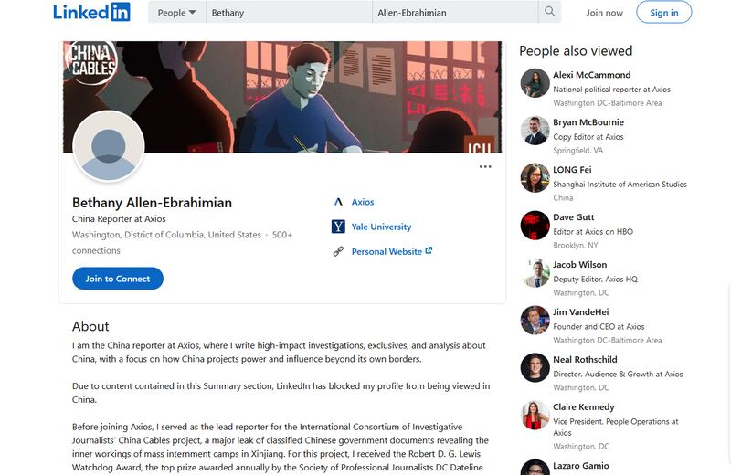This screenshot has height=475, width=731.
Task: Select the China Reporter at Axios headline
Action: [x=119, y=219]
